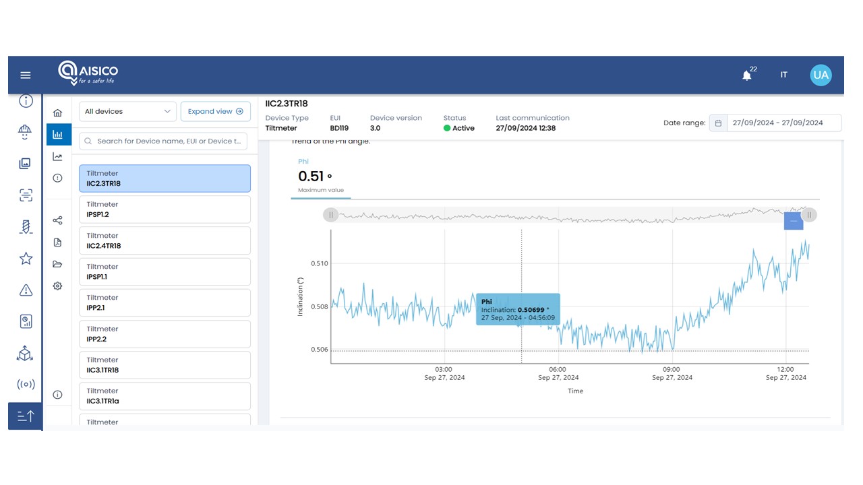Open the trend line chart icon in the sidebar
This screenshot has width=863, height=485.
click(x=57, y=157)
